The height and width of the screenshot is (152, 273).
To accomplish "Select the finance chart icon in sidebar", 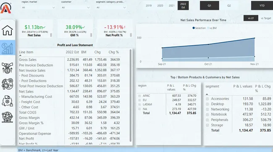I will point(7,49).
